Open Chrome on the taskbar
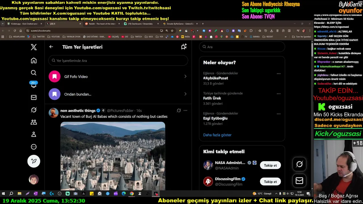The image size is (363, 204). [132, 194]
